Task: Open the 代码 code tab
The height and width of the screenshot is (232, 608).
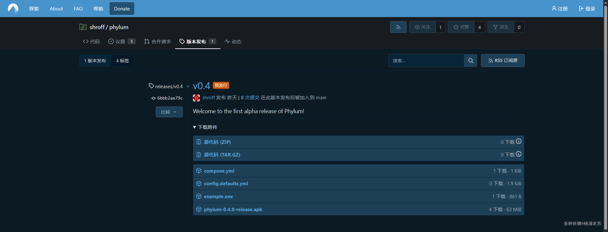Action: [92, 41]
